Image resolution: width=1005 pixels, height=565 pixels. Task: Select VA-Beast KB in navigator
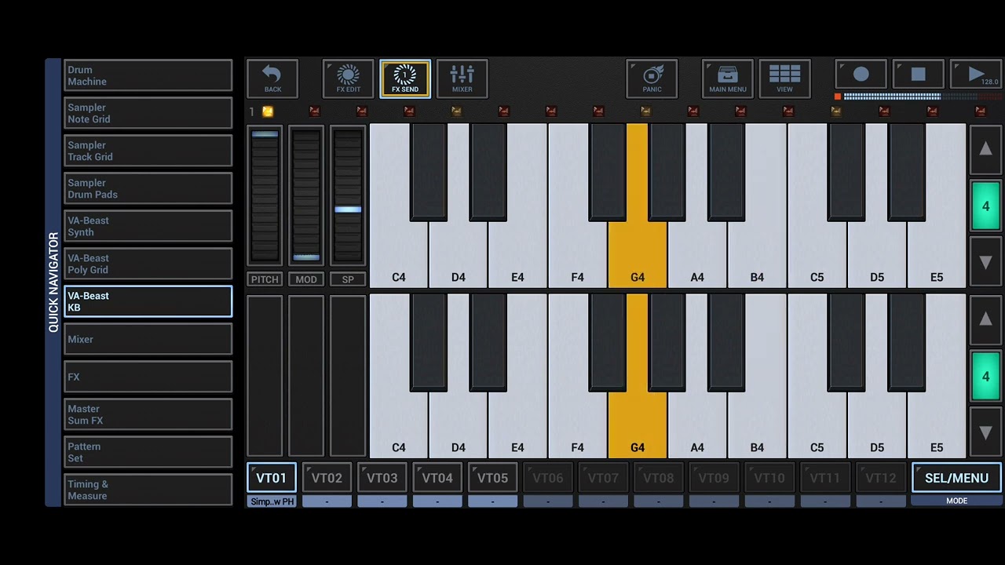(148, 301)
